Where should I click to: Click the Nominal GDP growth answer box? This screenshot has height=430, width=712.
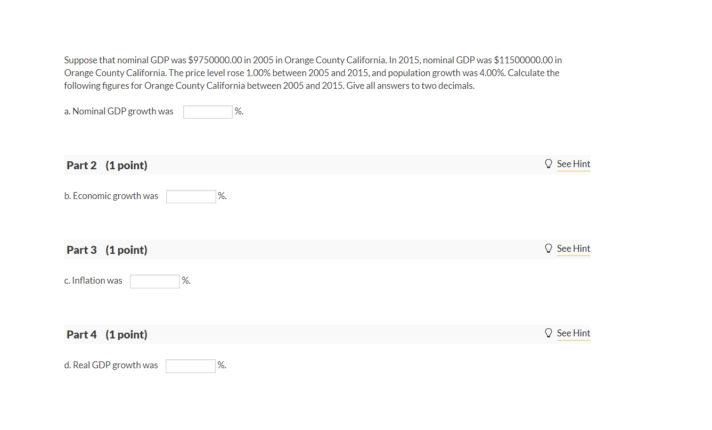pos(208,111)
